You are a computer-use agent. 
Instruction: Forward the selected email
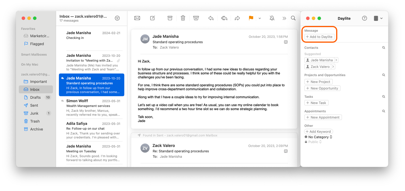(x=237, y=18)
